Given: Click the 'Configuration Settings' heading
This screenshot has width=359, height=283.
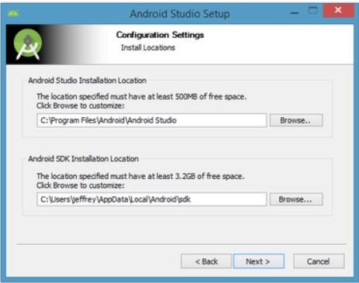Looking at the screenshot, I should 160,35.
